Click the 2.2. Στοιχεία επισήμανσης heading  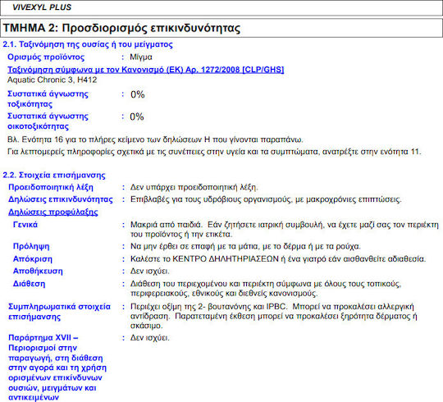(54, 175)
